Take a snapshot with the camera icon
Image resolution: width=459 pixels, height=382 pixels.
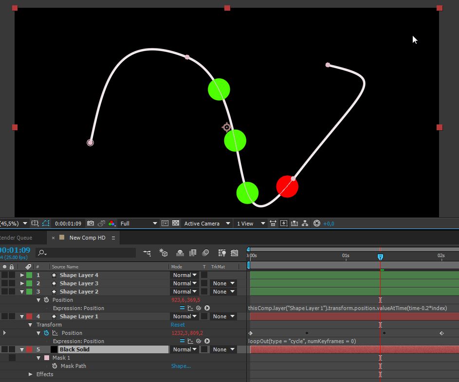91,223
